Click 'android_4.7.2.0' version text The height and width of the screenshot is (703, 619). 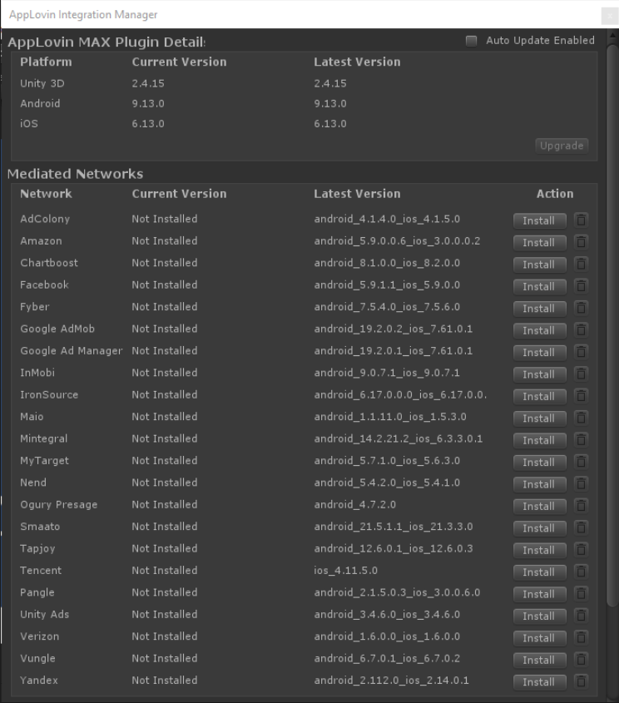(354, 504)
